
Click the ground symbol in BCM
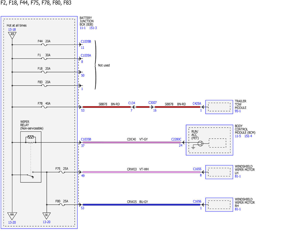coord(193,148)
